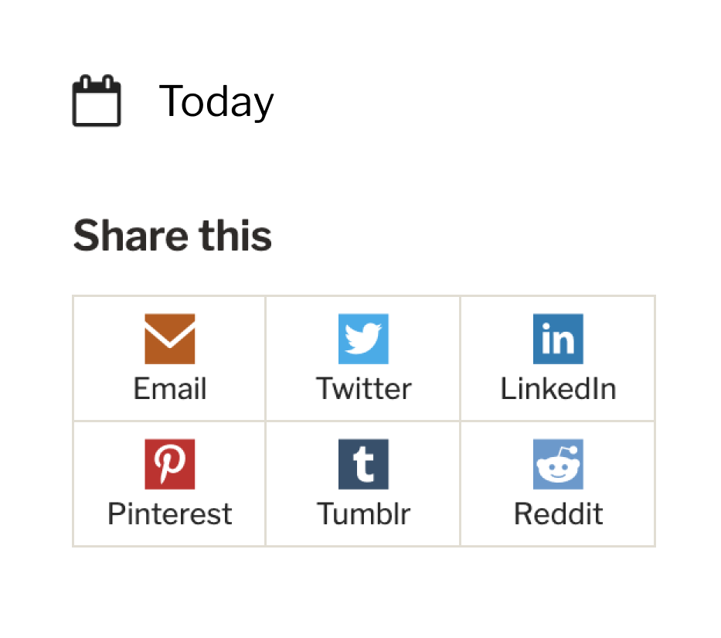Select the 'Pinterest' text label
The width and height of the screenshot is (721, 638).
click(x=170, y=513)
